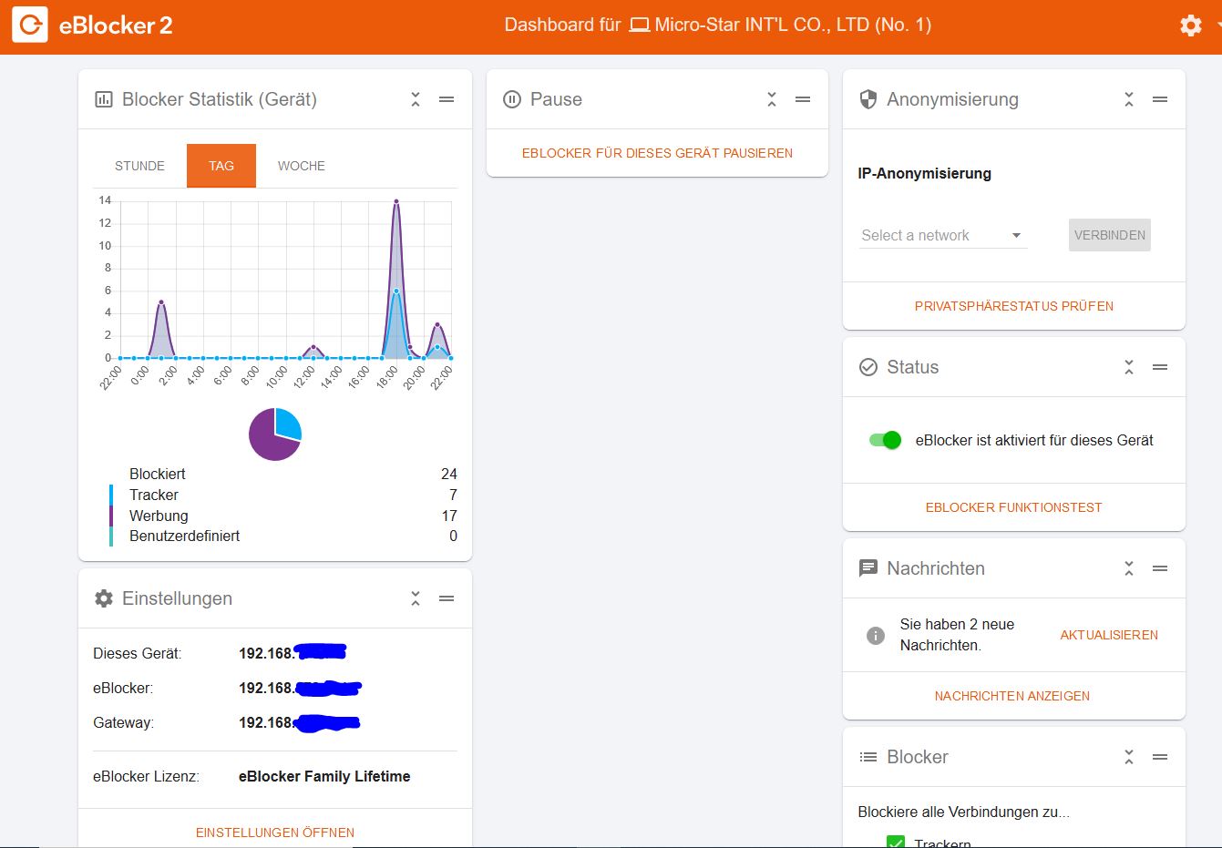
Task: Click the Dashboard für Micro-Star title
Action: (x=718, y=25)
